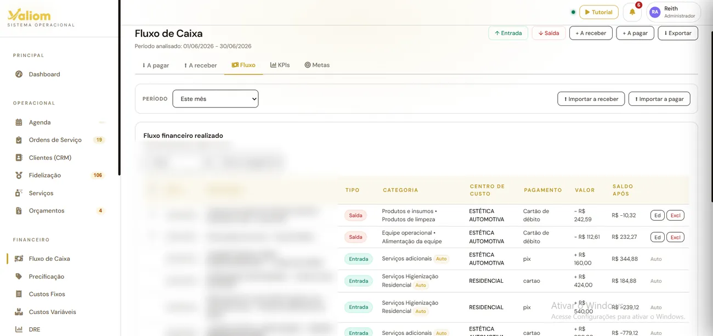The width and height of the screenshot is (713, 336).
Task: Click the Exportar button
Action: point(678,33)
